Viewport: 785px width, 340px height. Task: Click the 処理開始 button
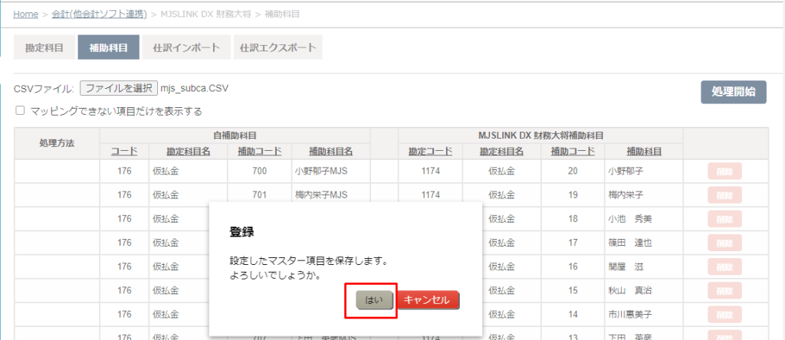click(x=734, y=92)
